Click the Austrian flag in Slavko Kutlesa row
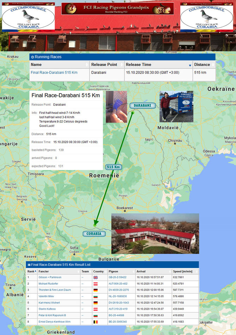236x335 pixels. [x=95, y=309]
